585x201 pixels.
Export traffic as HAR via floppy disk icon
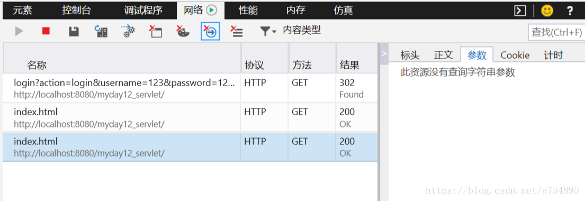[74, 31]
